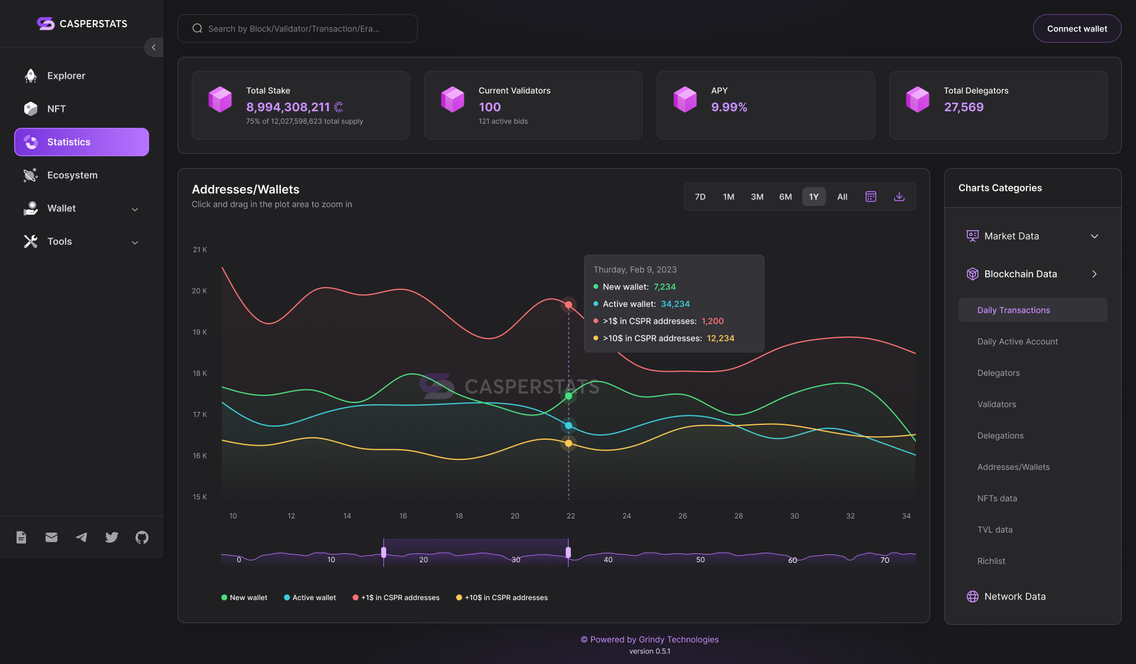Select the 6M time range tab
1136x664 pixels.
tap(785, 196)
